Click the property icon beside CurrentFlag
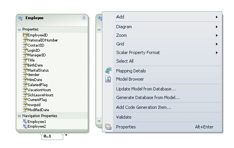 [25, 100]
